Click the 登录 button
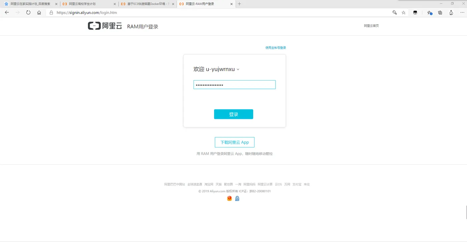The image size is (467, 242). (233, 114)
